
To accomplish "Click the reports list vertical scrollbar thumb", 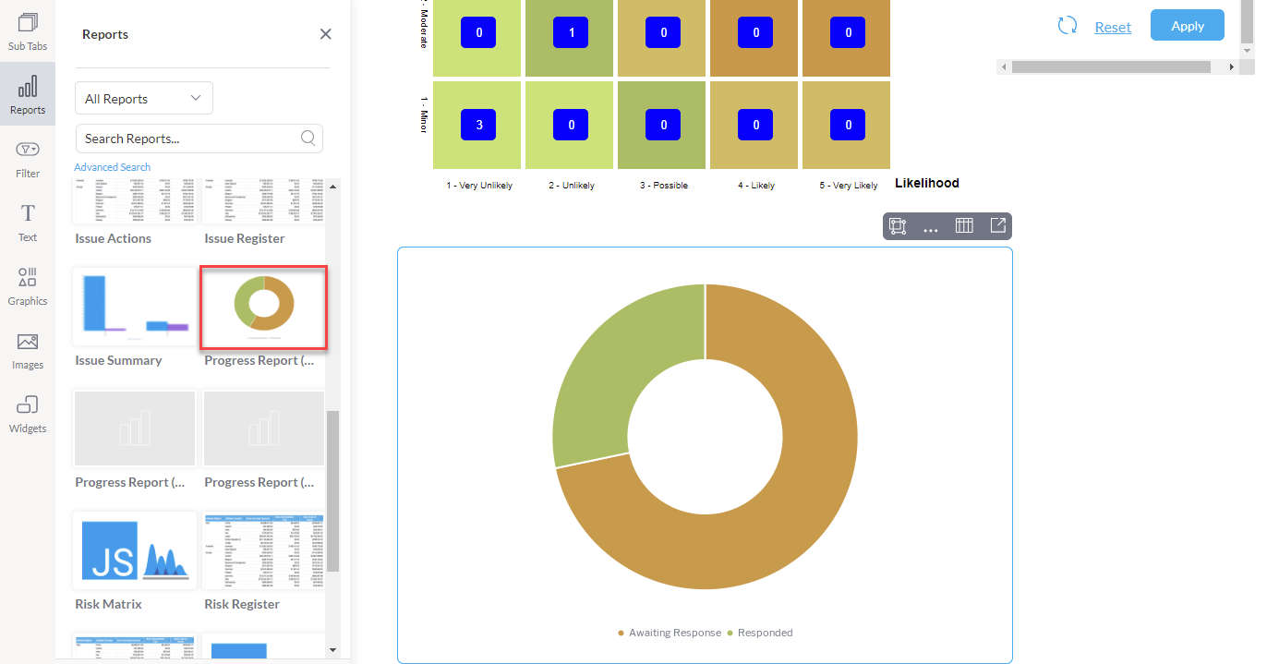I will click(x=333, y=491).
